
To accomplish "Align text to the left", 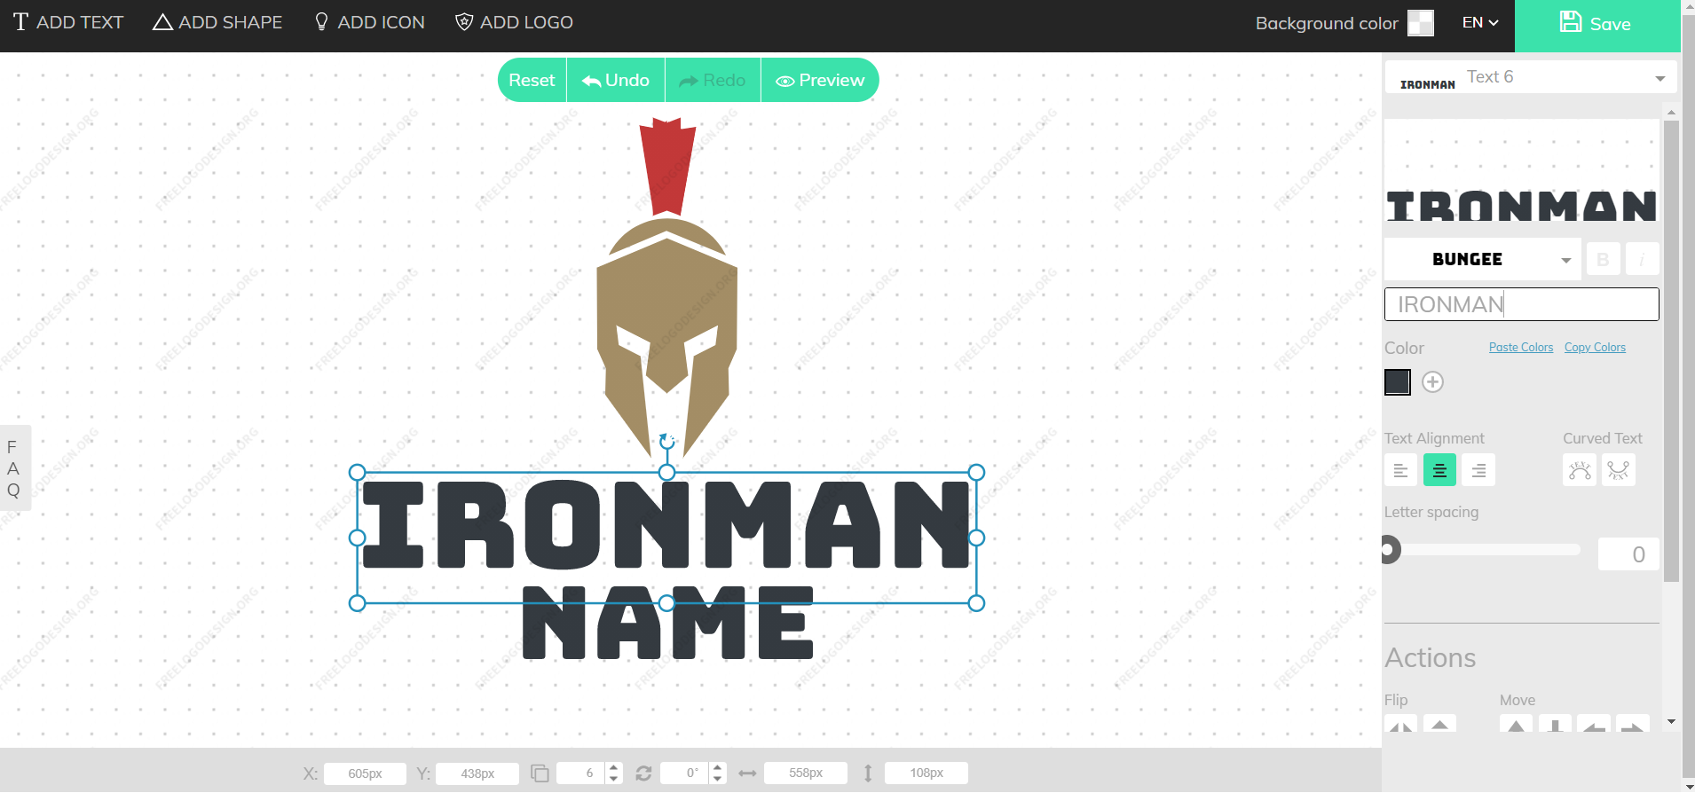I will (1400, 470).
